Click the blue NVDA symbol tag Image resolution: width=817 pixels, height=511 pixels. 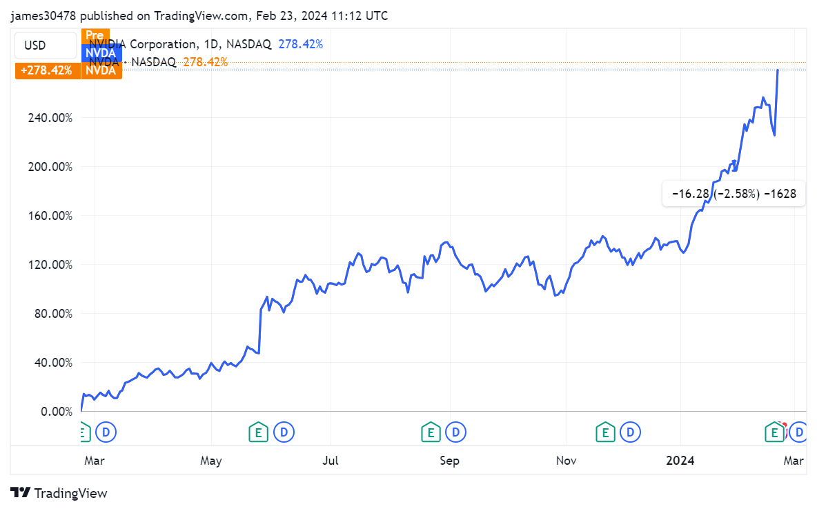click(x=101, y=52)
